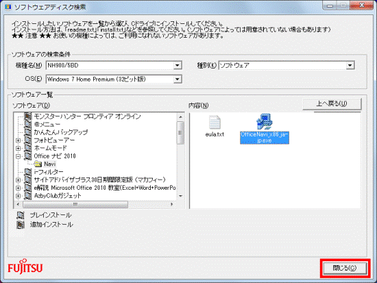Expand the ホームモード tree node

pyautogui.click(x=19, y=149)
